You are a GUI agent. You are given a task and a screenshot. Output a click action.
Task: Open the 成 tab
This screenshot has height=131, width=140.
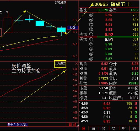(x=134, y=128)
